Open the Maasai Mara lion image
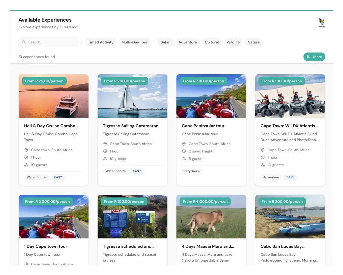The height and width of the screenshot is (275, 343). pyautogui.click(x=211, y=217)
